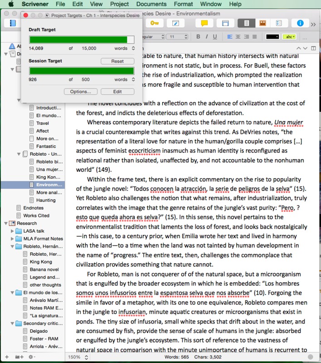
Task: Toggle bold formatting
Action: (198, 36)
